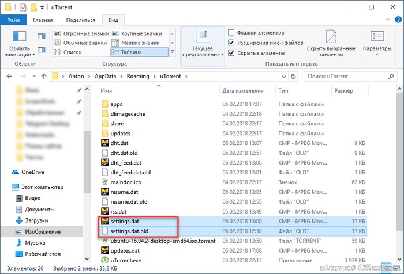404x274 pixels.
Task: Open Folder Options via Параметры
Action: (377, 43)
